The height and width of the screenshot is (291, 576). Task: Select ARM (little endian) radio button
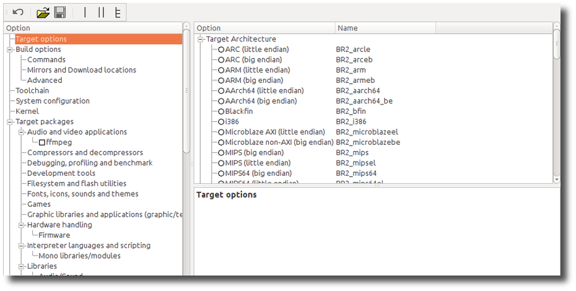(221, 70)
